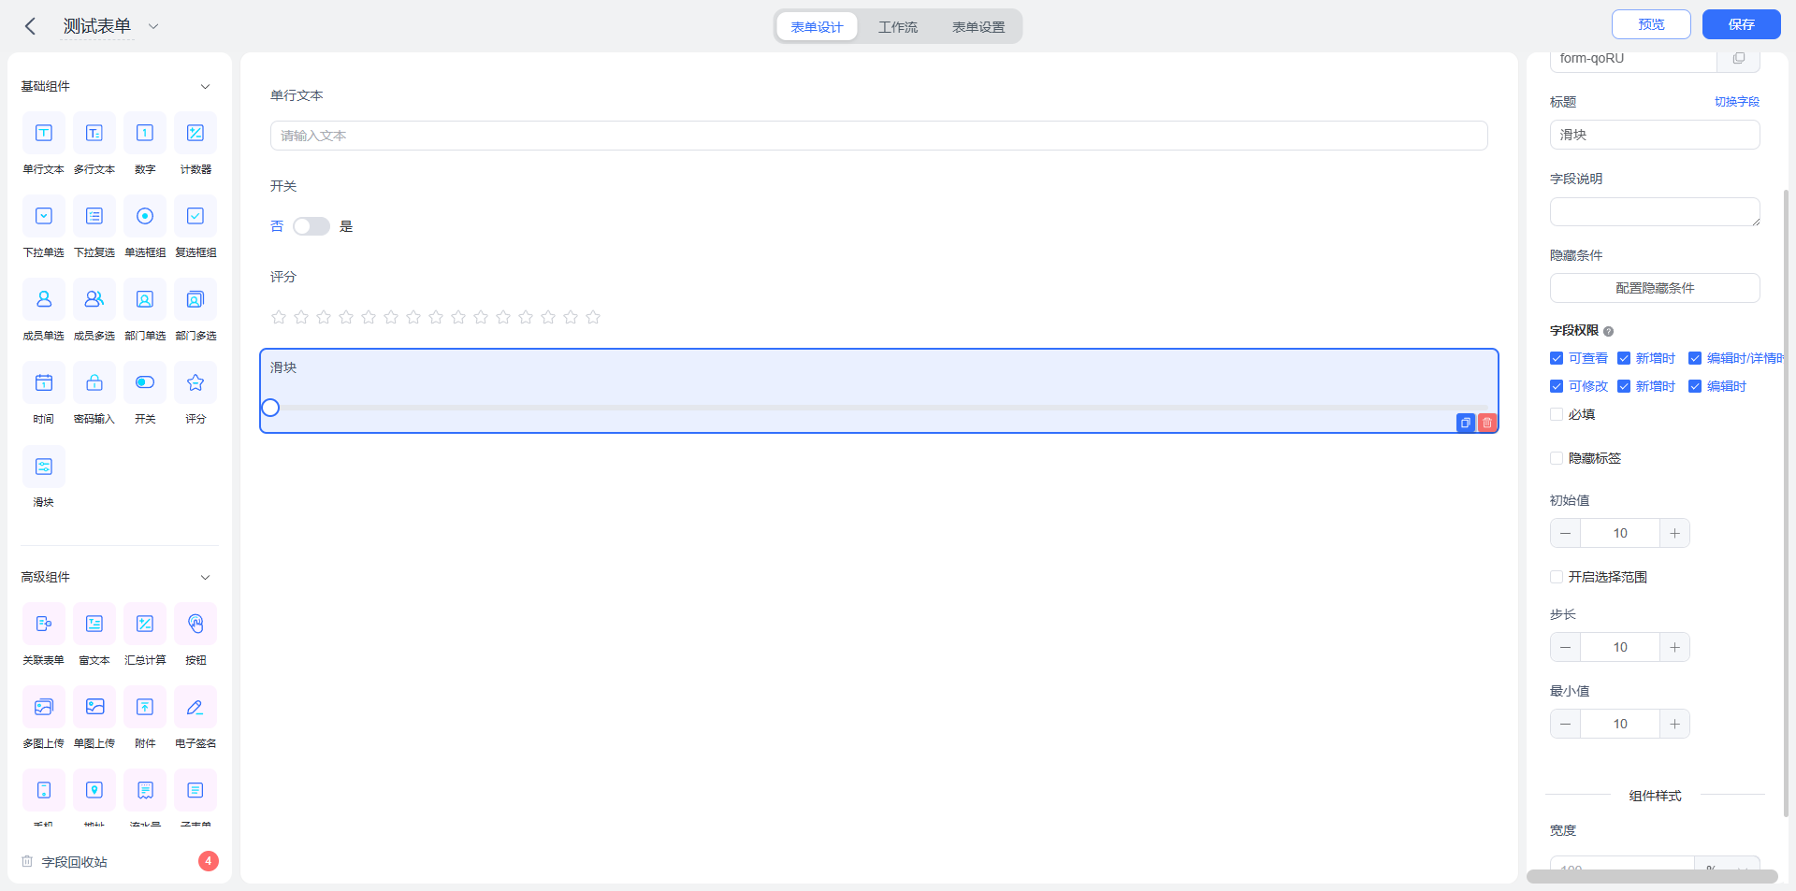The width and height of the screenshot is (1796, 891).
Task: Increase the 最小值 with plus button
Action: tap(1674, 724)
